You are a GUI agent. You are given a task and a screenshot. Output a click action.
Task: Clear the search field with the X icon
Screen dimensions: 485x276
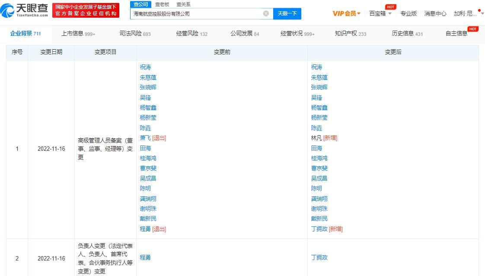click(x=266, y=13)
